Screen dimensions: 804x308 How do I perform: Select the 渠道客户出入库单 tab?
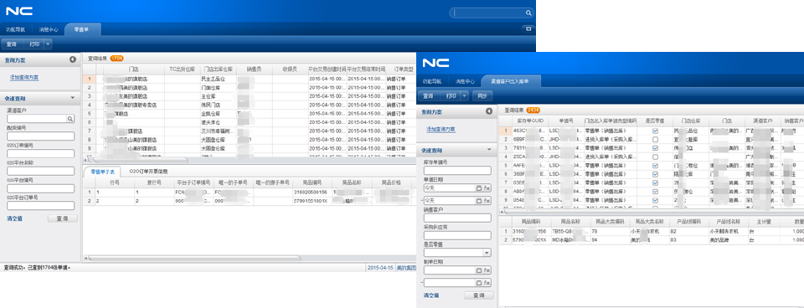511,81
